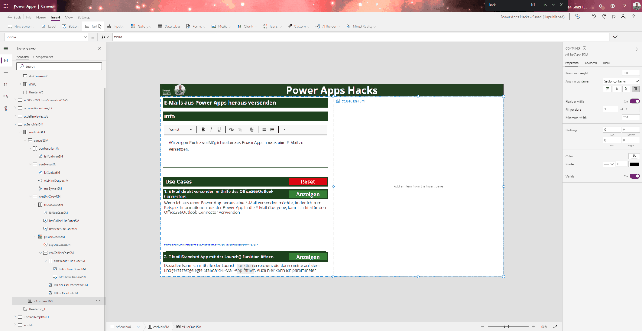This screenshot has width=642, height=331.
Task: Undo the last action
Action: [x=594, y=17]
